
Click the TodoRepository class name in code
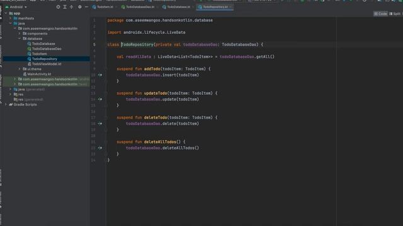137,45
